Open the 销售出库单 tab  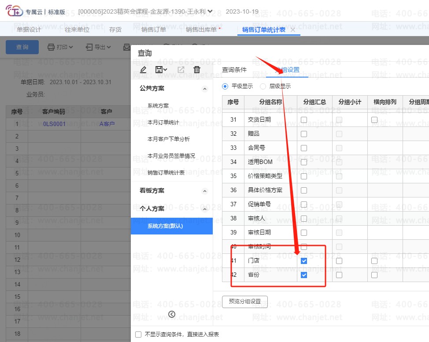click(203, 30)
